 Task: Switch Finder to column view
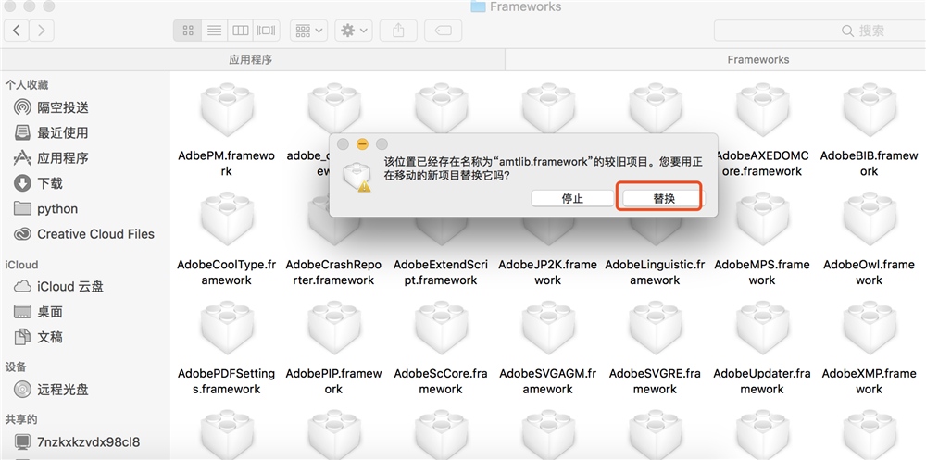(241, 31)
